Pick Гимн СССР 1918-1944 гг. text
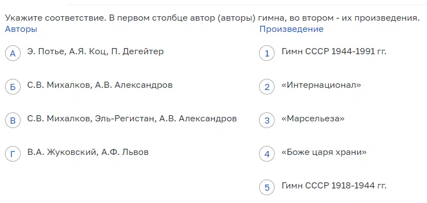The height and width of the screenshot is (203, 427). point(334,186)
